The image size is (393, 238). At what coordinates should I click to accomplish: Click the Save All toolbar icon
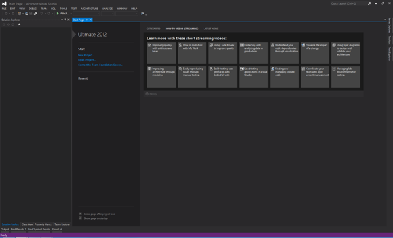[35, 14]
